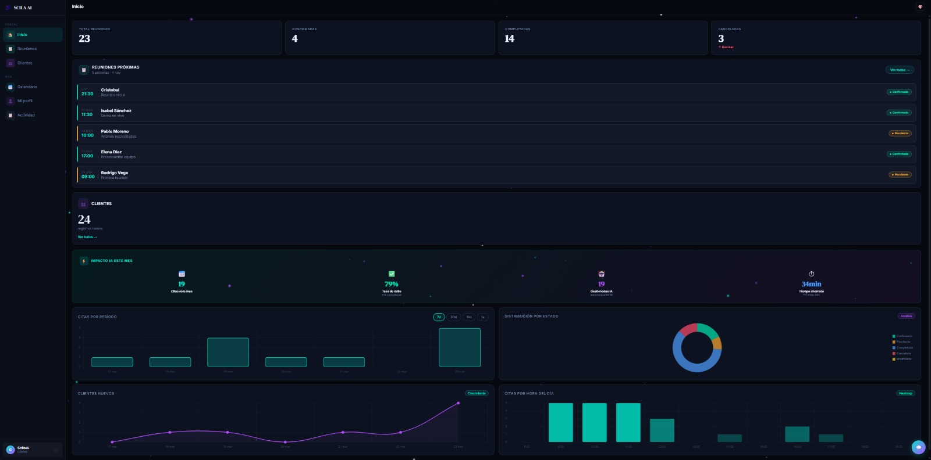
Task: Click the Crecimiento badge on Clientes Nuevos
Action: (x=477, y=393)
